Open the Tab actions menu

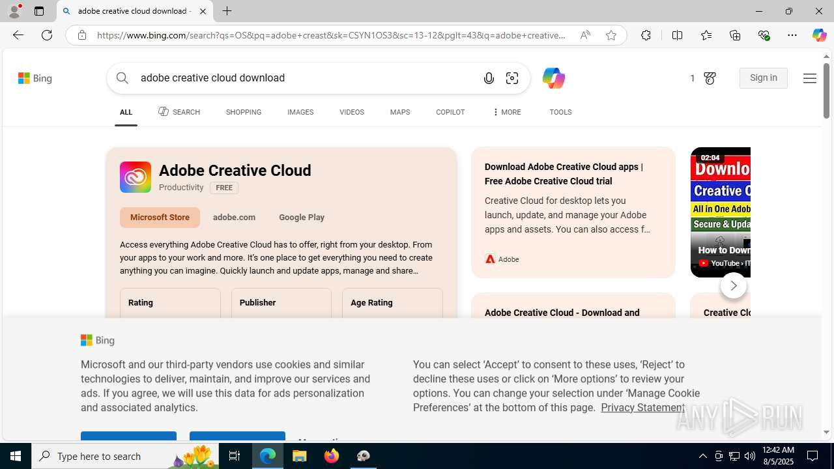[39, 11]
